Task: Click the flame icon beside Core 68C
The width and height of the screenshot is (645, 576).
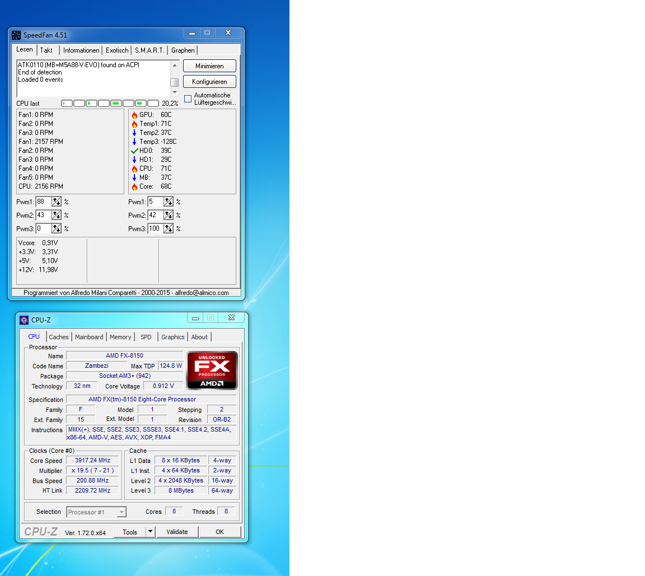Action: click(x=134, y=186)
